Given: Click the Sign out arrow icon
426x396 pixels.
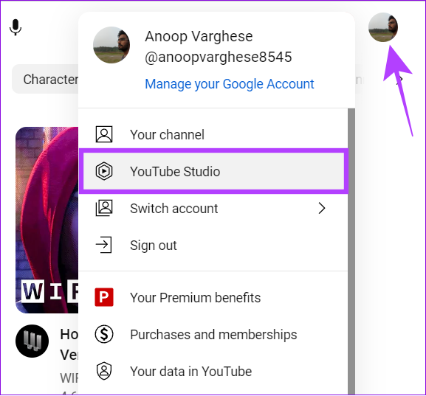Looking at the screenshot, I should [104, 245].
